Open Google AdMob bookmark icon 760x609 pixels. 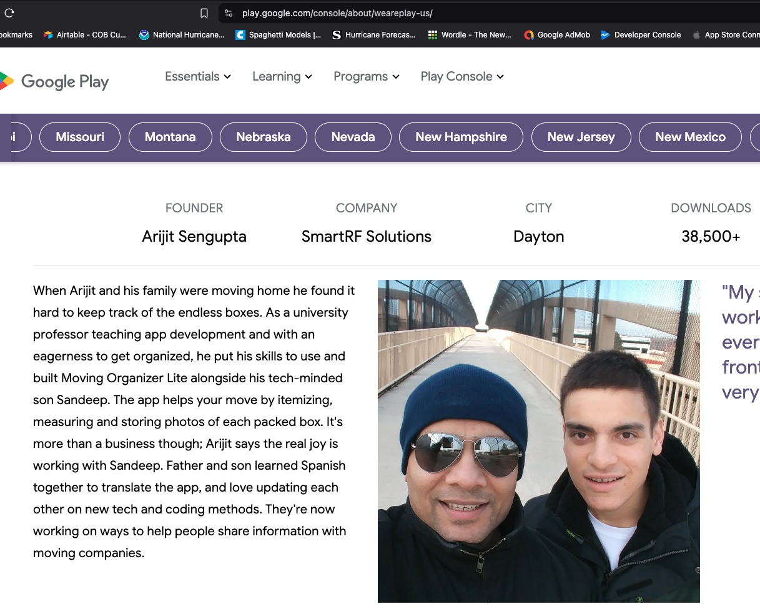tap(529, 35)
